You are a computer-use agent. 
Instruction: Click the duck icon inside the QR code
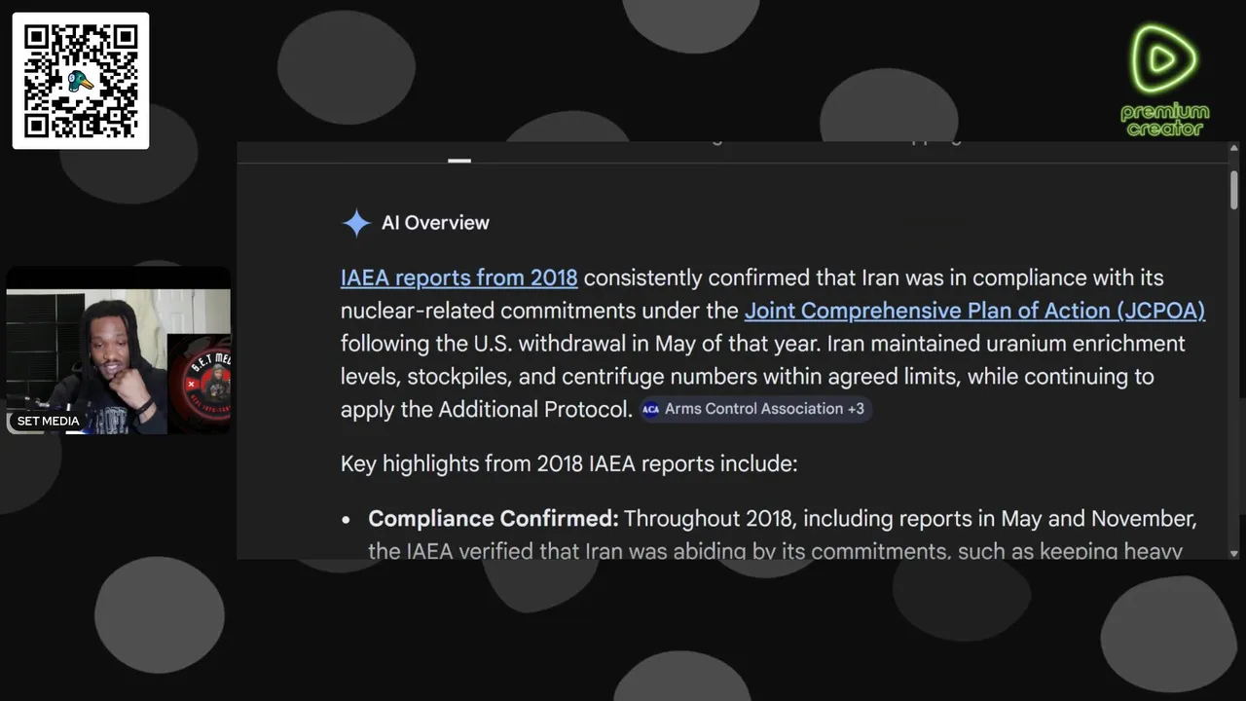click(x=81, y=82)
